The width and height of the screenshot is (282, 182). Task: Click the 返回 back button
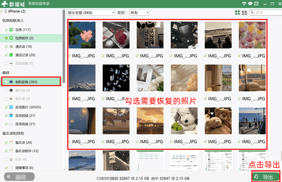(19, 177)
